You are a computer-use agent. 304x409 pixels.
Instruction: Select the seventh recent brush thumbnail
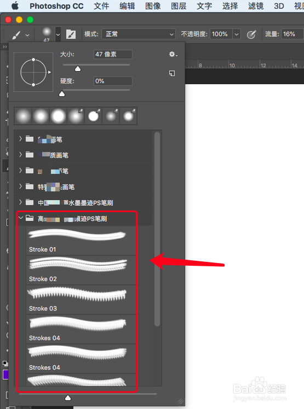(128, 116)
